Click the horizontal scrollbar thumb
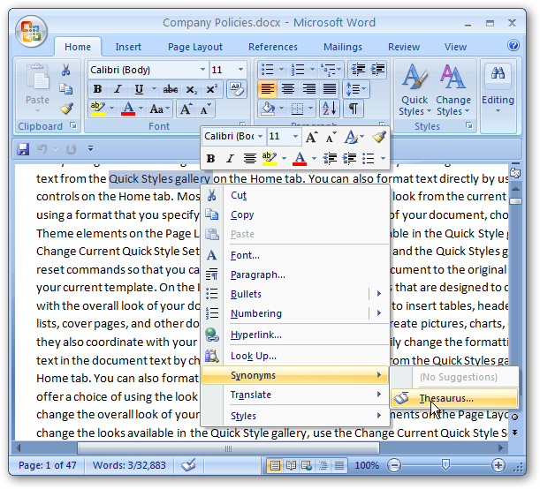The height and width of the screenshot is (489, 540). tap(228, 448)
